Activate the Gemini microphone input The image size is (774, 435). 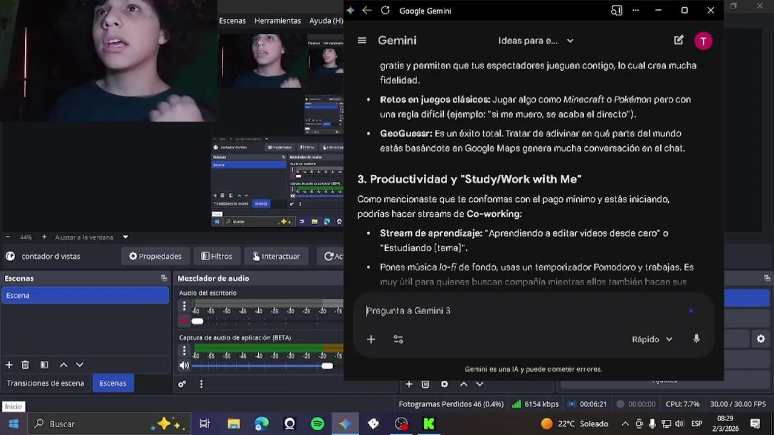[696, 339]
